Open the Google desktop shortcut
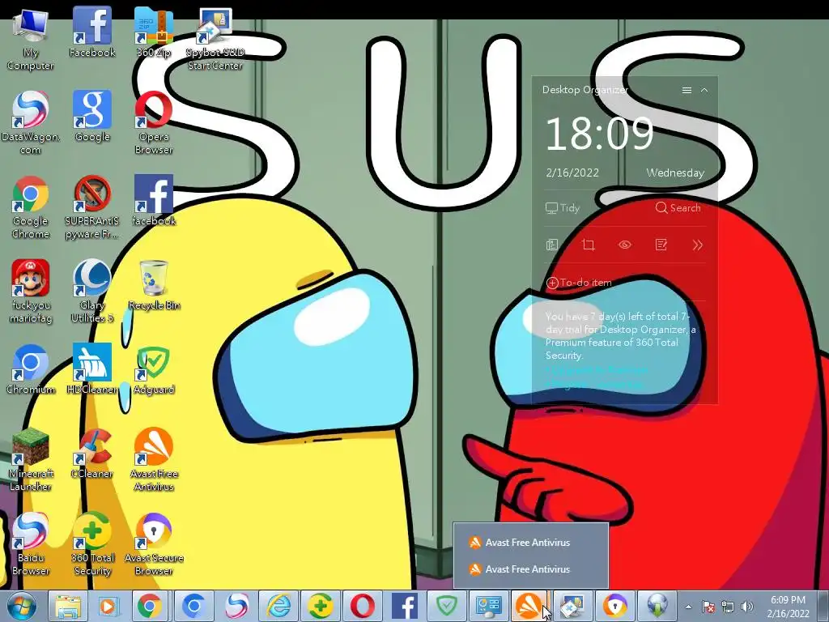The height and width of the screenshot is (622, 829). pos(92,117)
